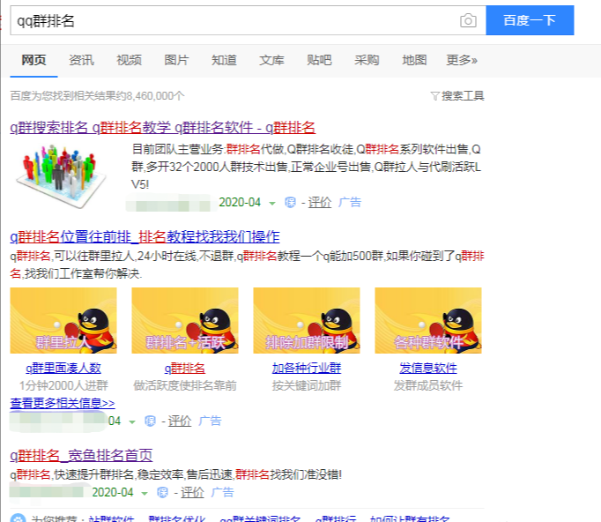This screenshot has height=522, width=601.
Task: Open result titled q群搜索排名 q群排名教学
Action: point(162,127)
